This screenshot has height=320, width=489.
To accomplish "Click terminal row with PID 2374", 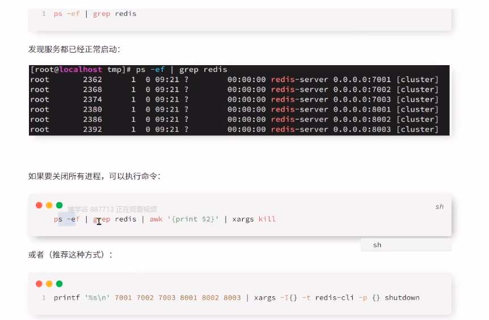I will click(234, 99).
